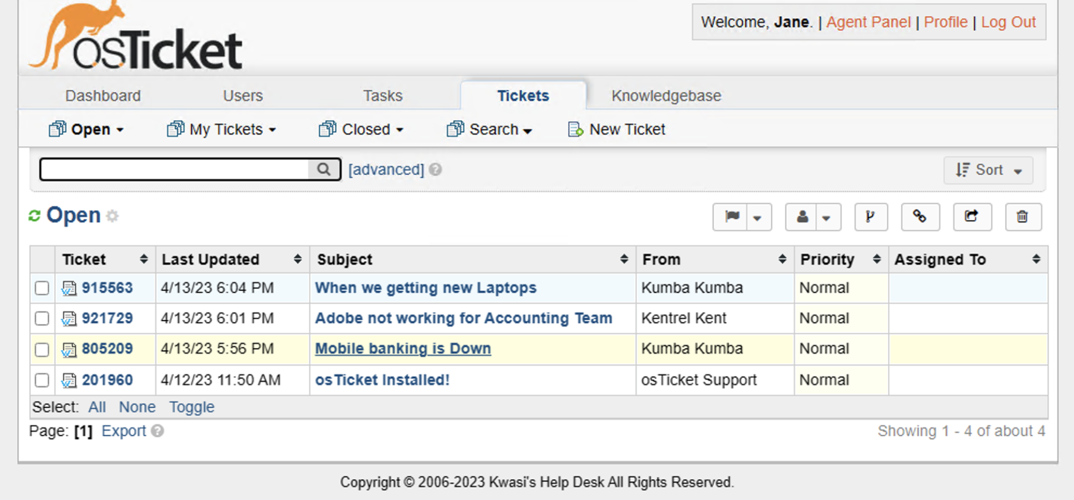Click the merge tickets fork icon
The image size is (1074, 500).
click(x=871, y=217)
